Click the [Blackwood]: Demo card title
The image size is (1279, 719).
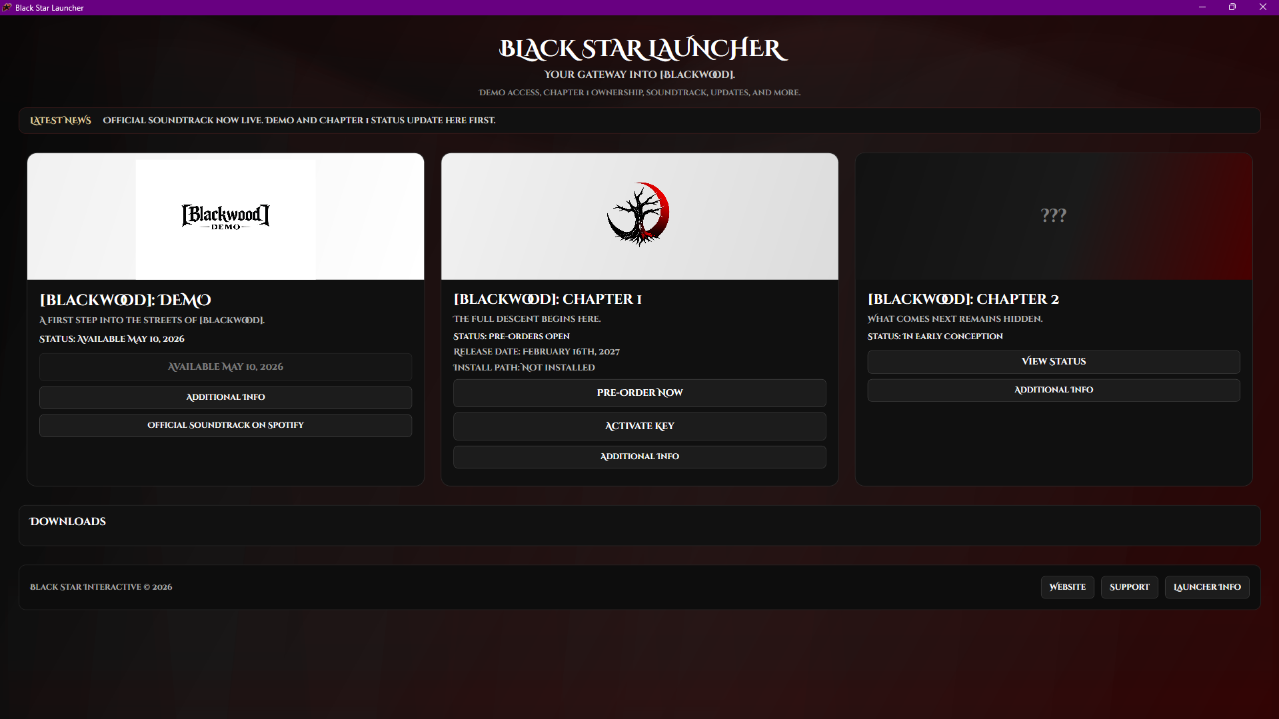coord(125,301)
